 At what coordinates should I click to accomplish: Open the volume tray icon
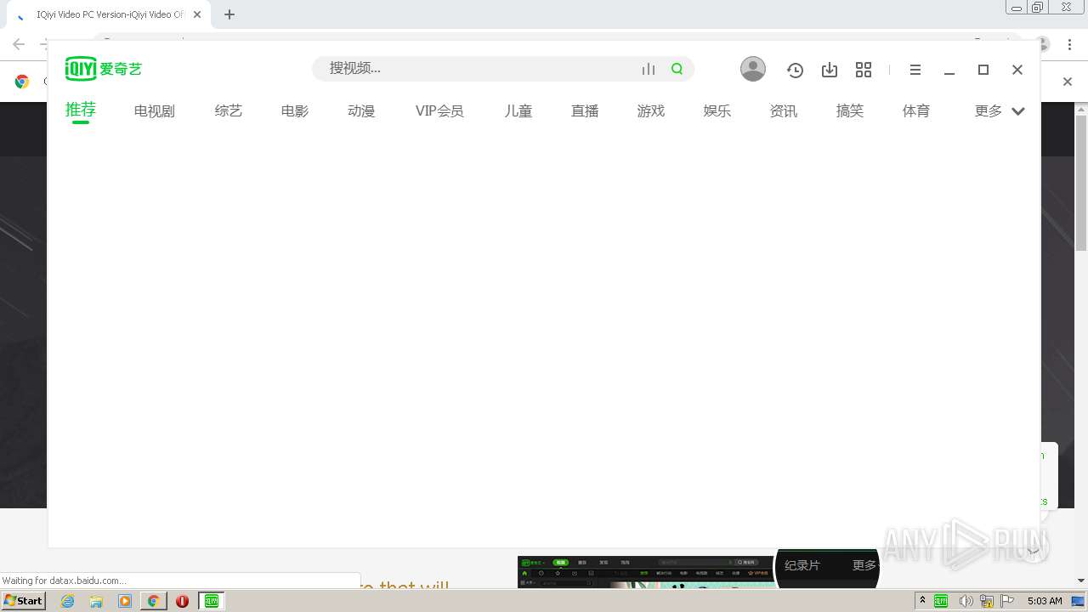(966, 601)
